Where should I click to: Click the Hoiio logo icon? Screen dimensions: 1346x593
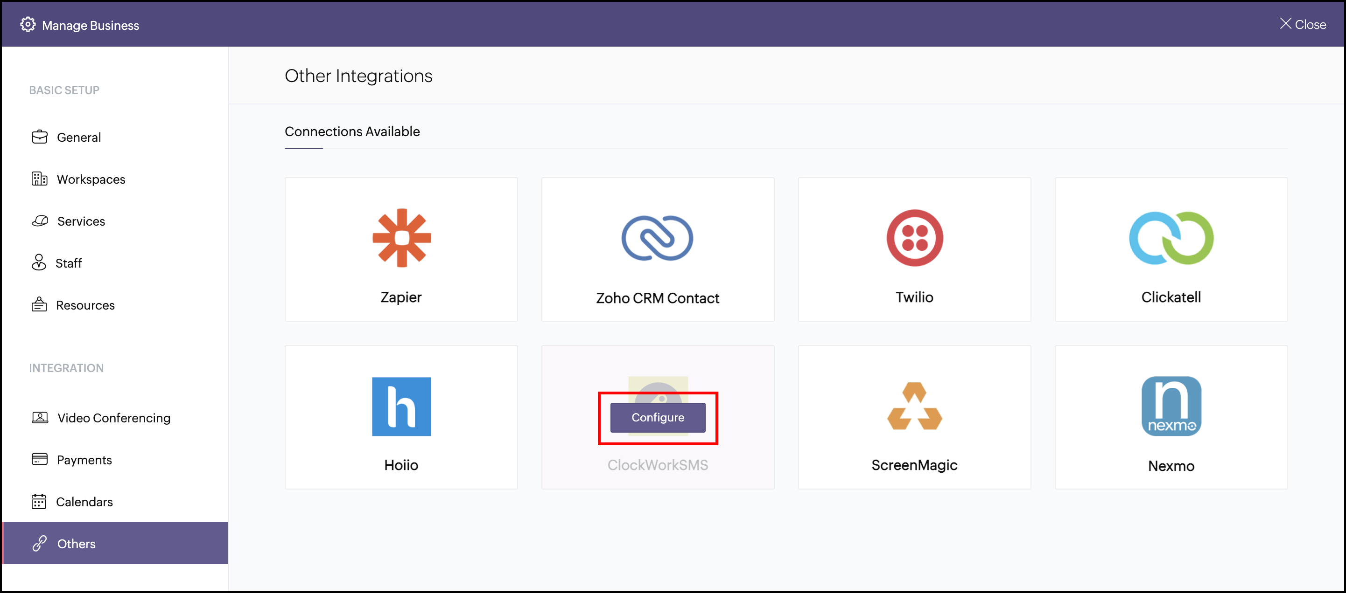coord(401,406)
